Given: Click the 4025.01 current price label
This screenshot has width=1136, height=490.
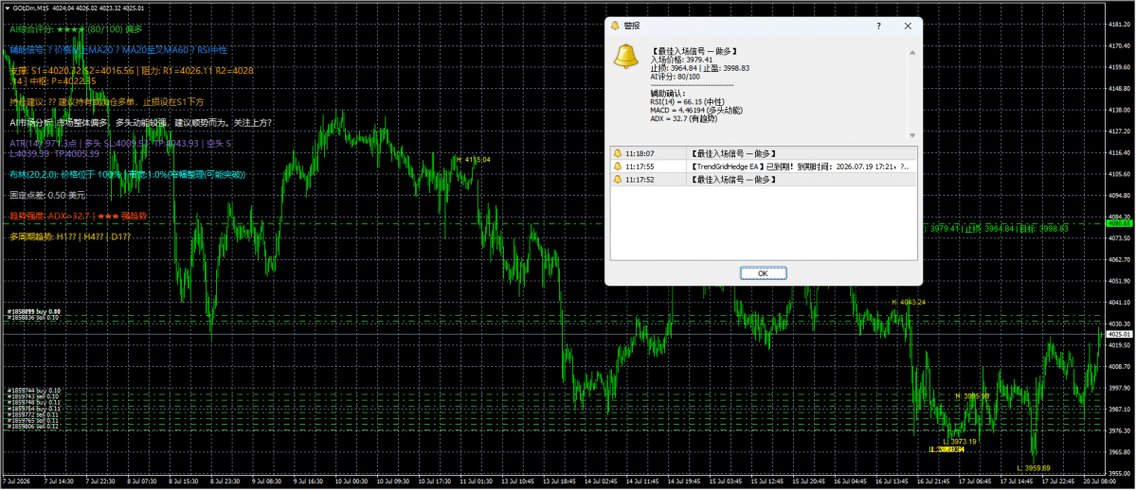Looking at the screenshot, I should (x=1114, y=334).
